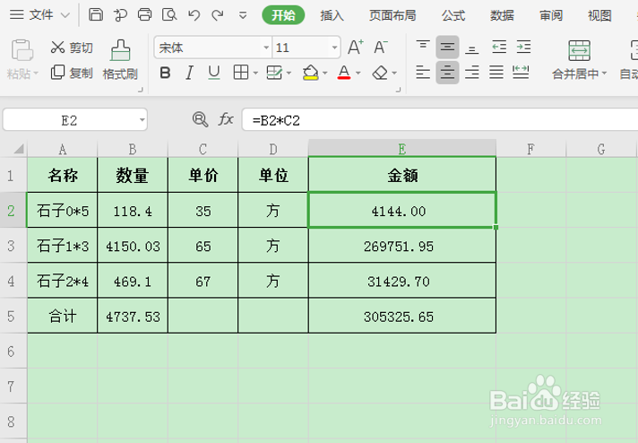Viewport: 638px width, 443px height.
Task: Switch to the 页面布局 tab
Action: pyautogui.click(x=392, y=15)
